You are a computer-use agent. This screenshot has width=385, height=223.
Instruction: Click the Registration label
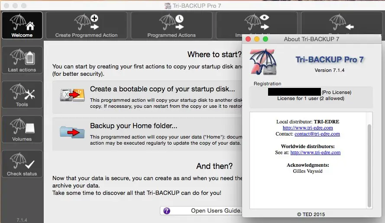pyautogui.click(x=267, y=84)
